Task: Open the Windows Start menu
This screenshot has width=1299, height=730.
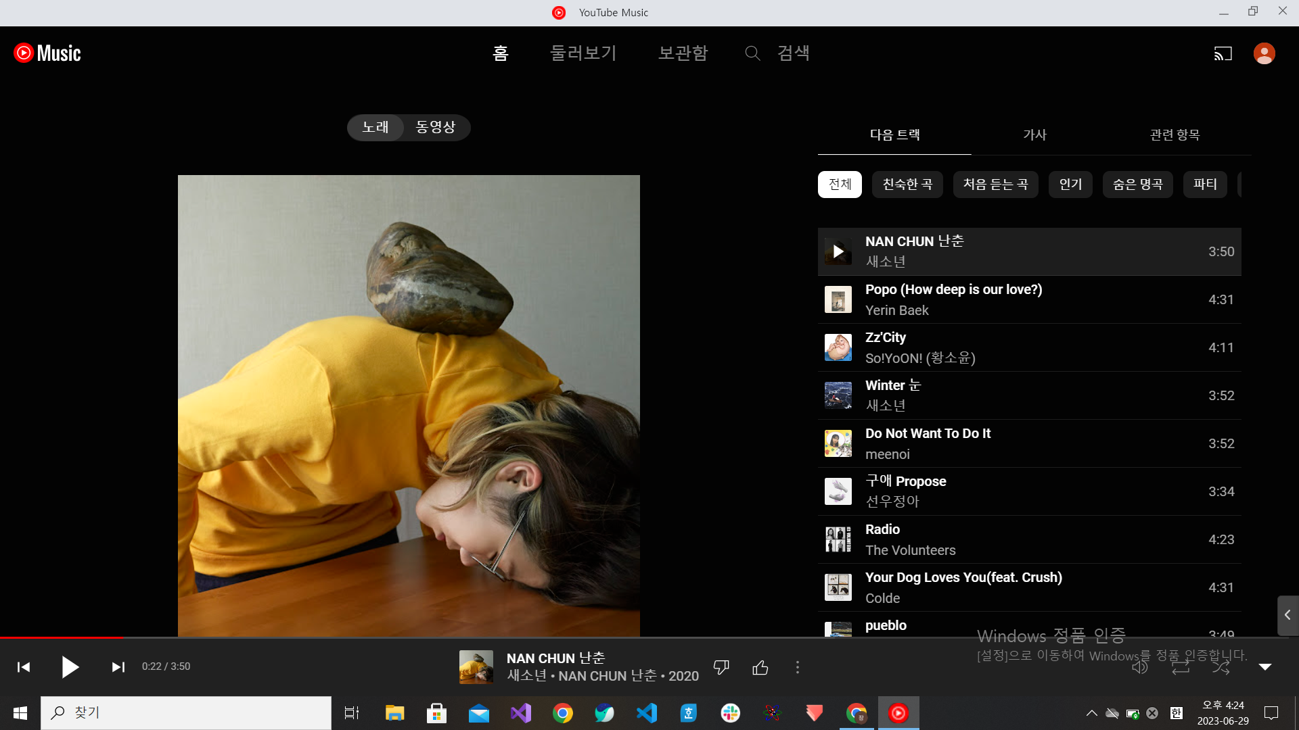Action: [20, 713]
